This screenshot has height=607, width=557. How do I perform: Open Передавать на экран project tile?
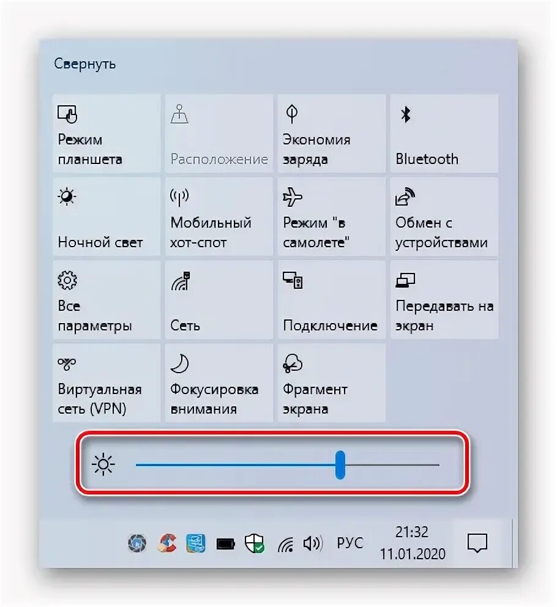pos(444,300)
